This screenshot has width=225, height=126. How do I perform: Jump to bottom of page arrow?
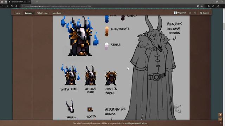click(220, 119)
